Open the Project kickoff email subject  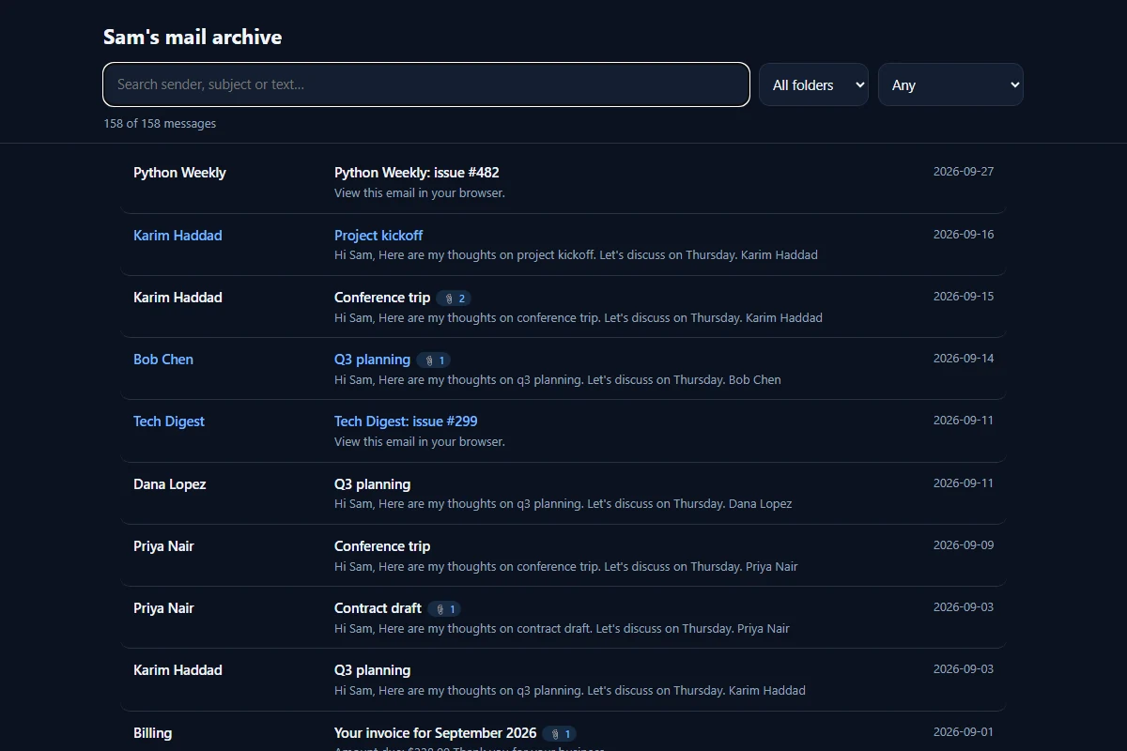point(378,236)
